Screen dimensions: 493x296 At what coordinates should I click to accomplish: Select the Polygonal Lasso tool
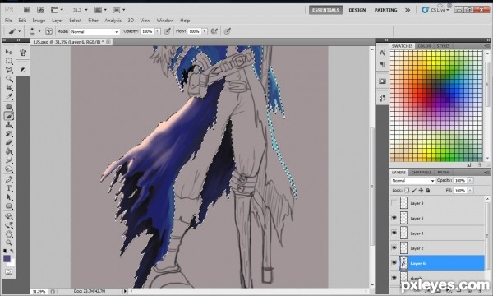pos(9,70)
